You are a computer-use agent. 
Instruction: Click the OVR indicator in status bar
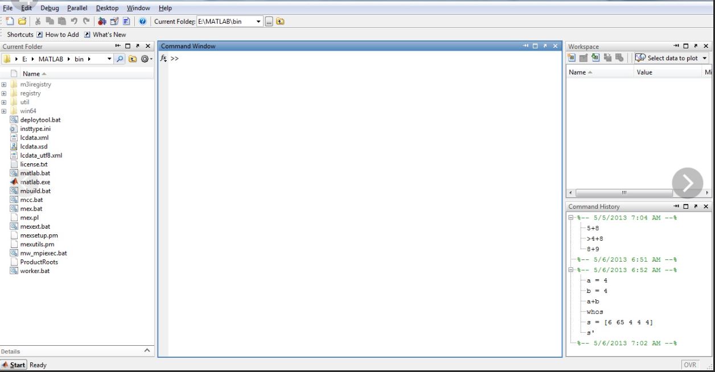pos(690,365)
